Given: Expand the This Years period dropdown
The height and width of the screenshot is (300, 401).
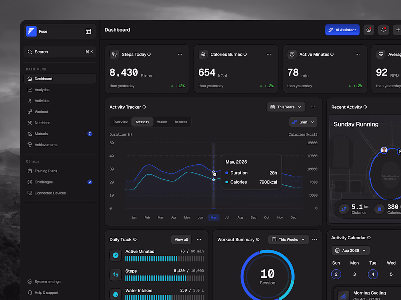Looking at the screenshot, I should pyautogui.click(x=286, y=107).
